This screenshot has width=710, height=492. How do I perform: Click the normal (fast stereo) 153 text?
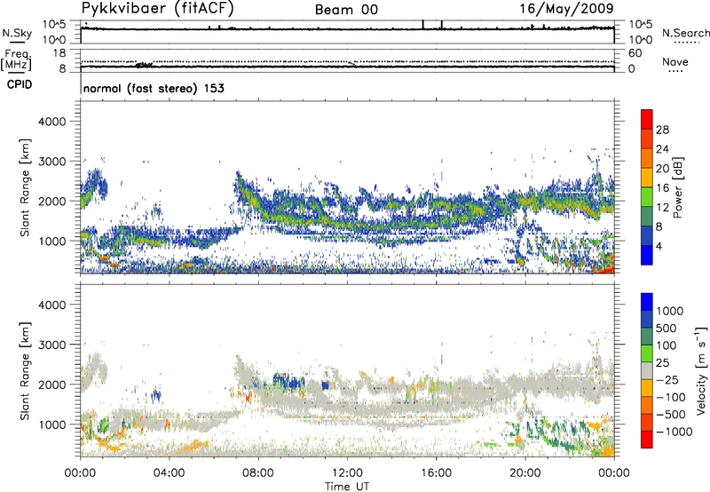pos(154,88)
